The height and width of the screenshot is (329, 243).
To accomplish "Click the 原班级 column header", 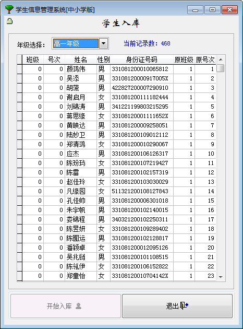I will (184, 60).
